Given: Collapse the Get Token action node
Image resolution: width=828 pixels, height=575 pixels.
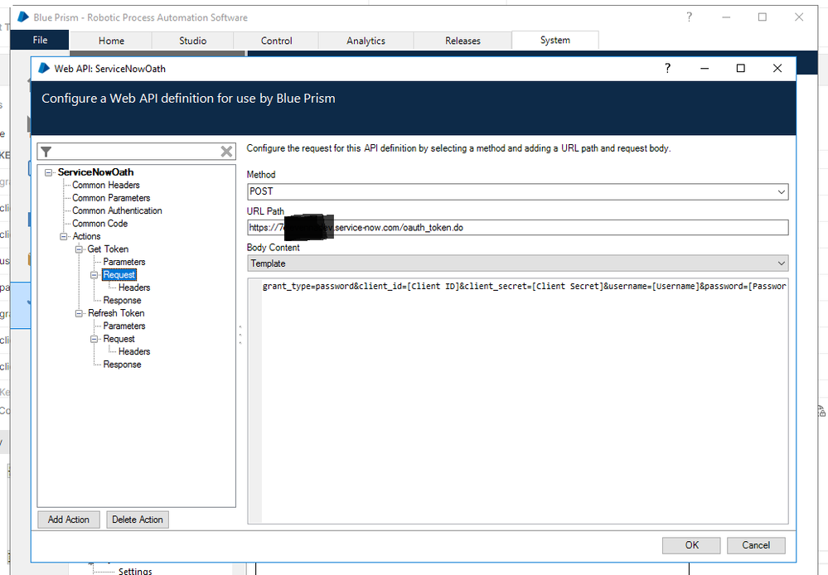Looking at the screenshot, I should [x=79, y=249].
